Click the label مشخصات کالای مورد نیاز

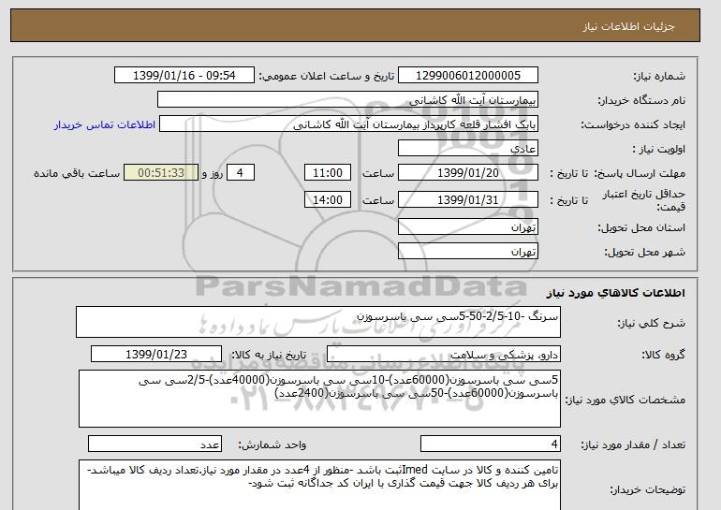pos(625,400)
